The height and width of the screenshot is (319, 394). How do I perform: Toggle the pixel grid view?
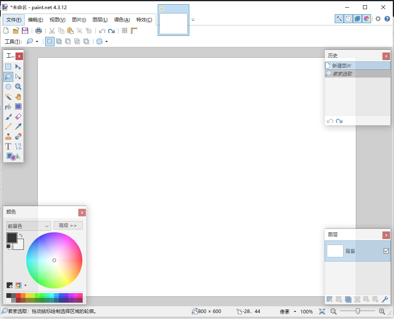point(124,31)
